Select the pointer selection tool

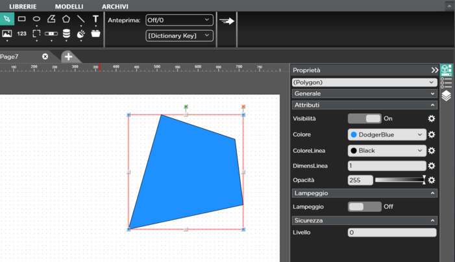[7, 19]
